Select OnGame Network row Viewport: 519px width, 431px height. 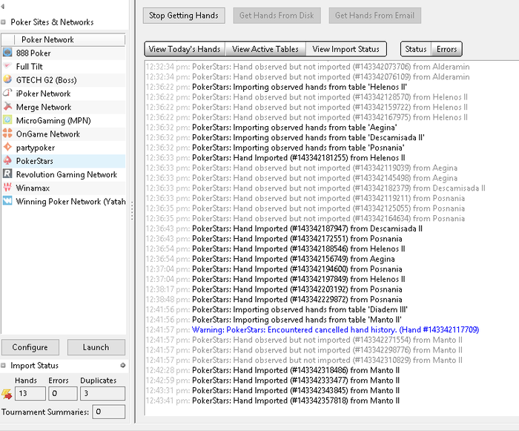pos(64,134)
